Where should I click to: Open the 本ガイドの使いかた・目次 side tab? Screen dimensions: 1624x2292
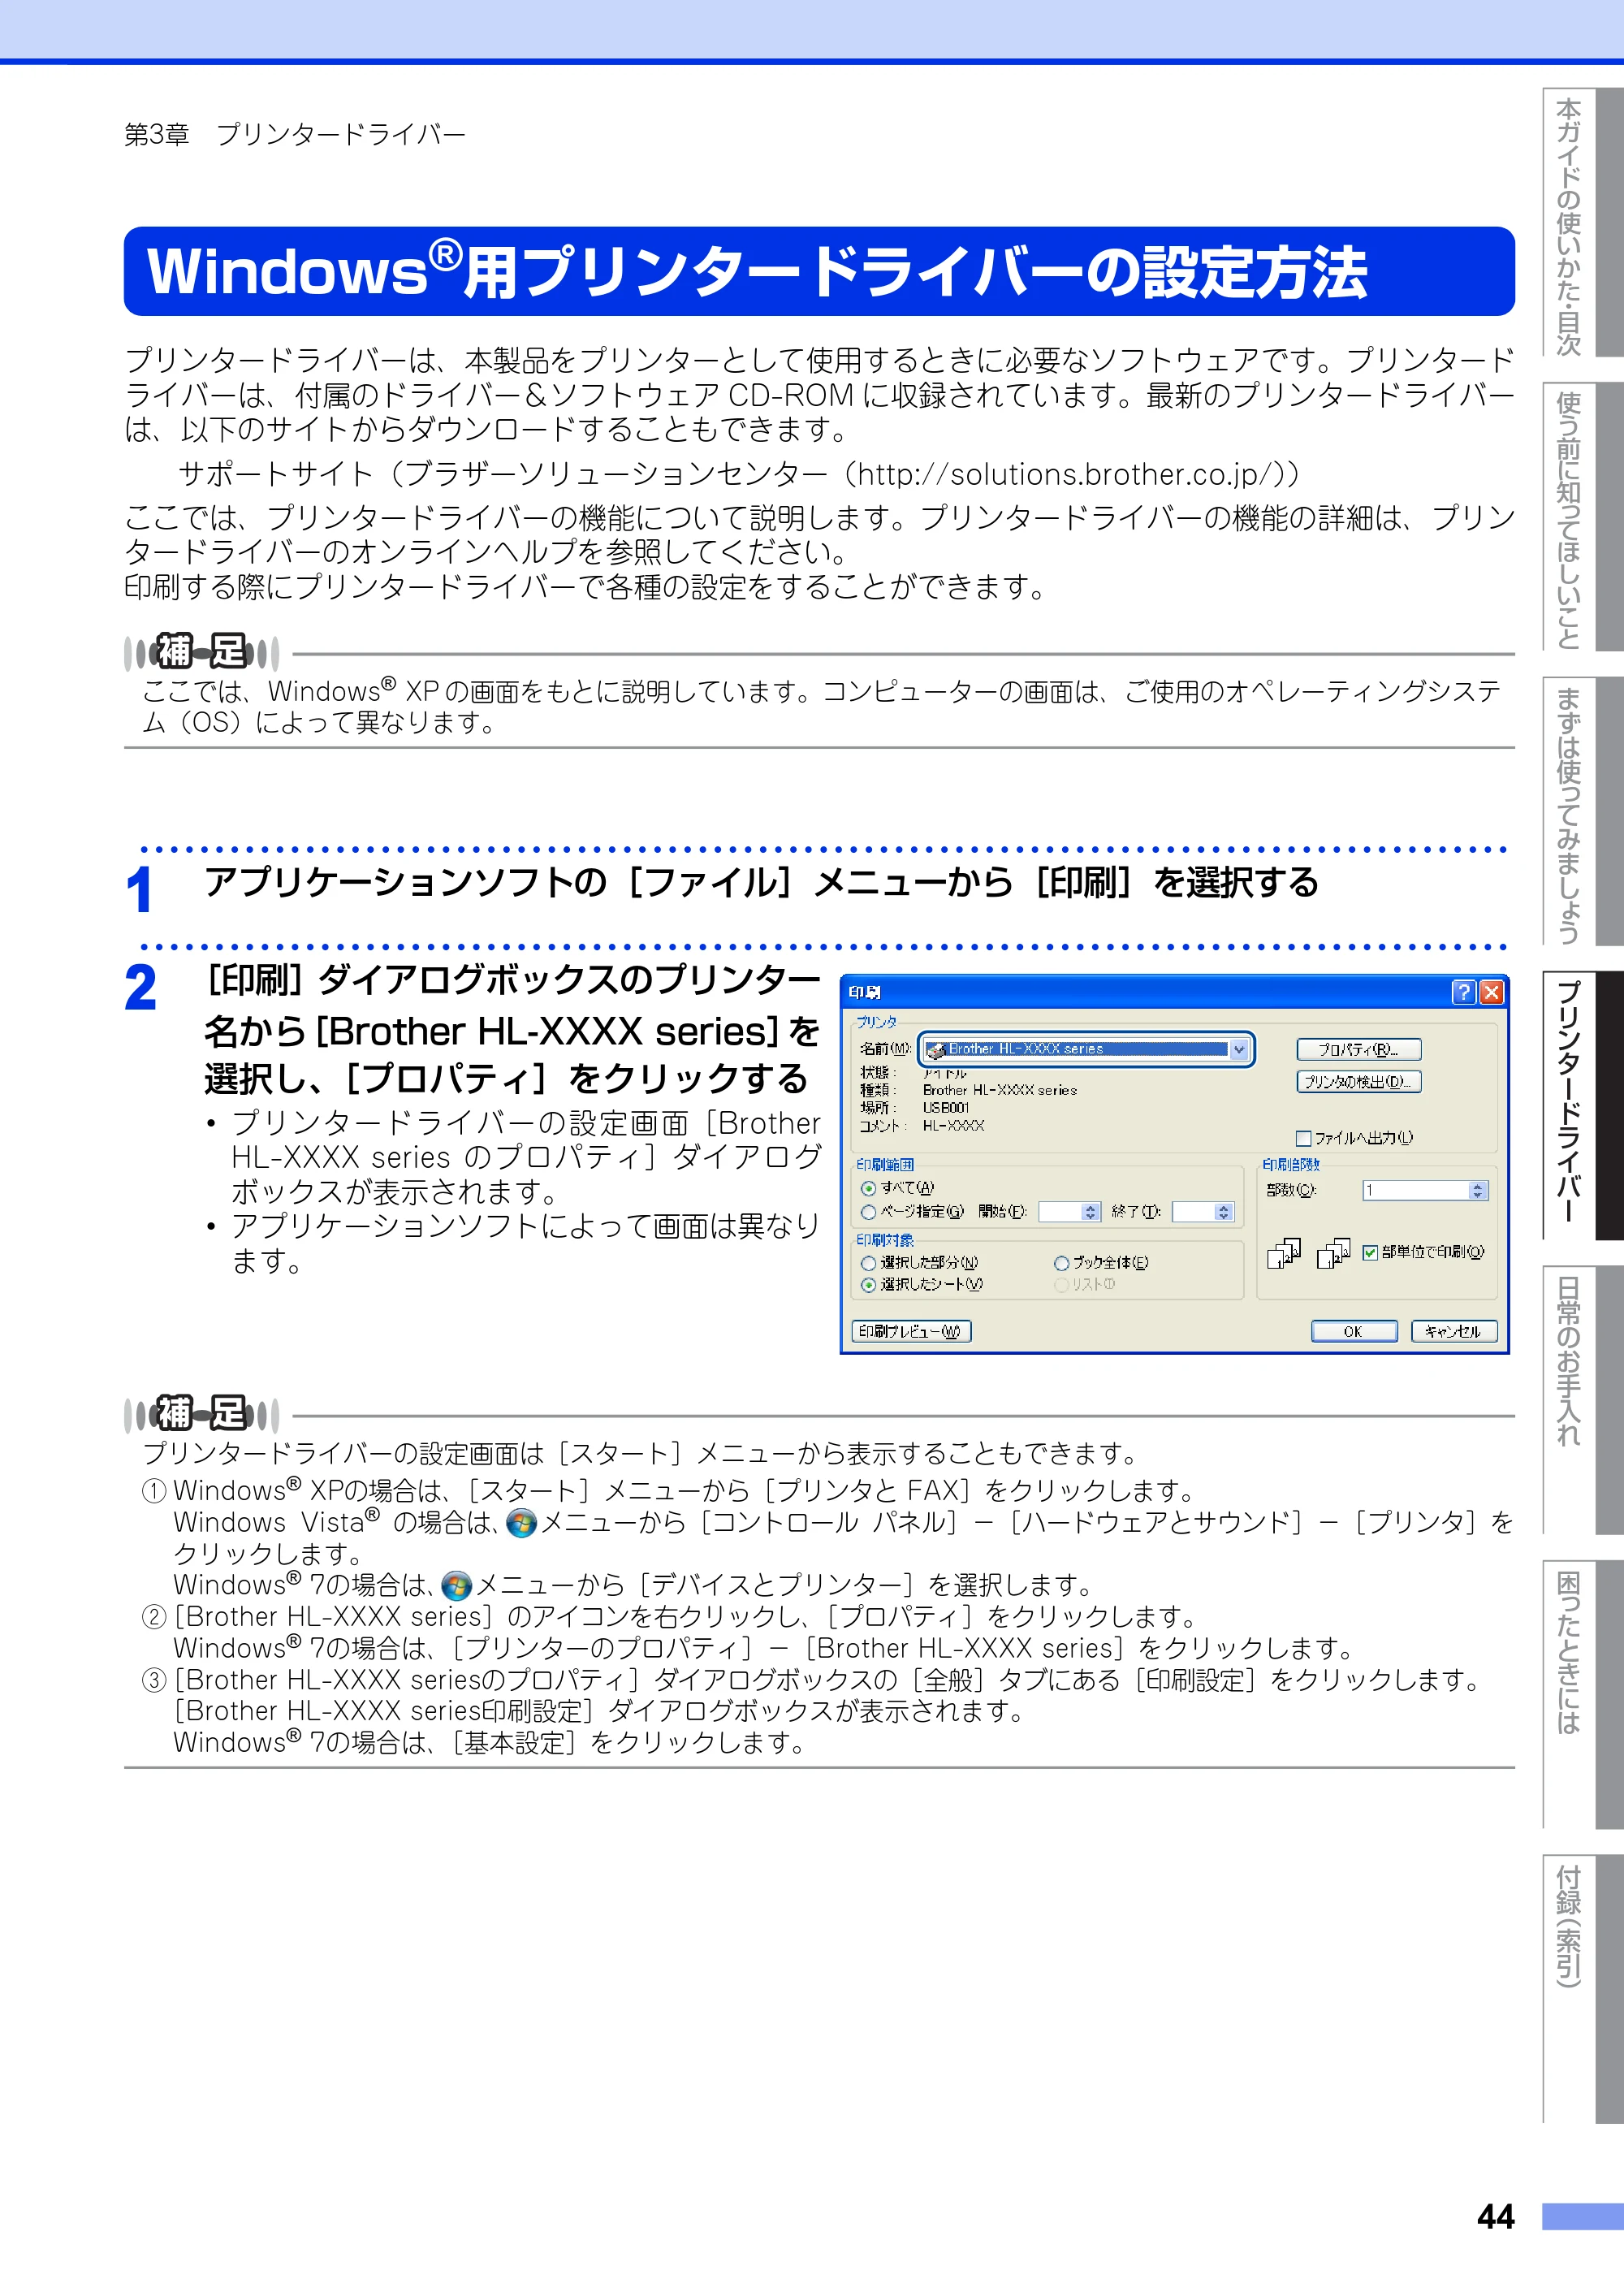[1583, 225]
